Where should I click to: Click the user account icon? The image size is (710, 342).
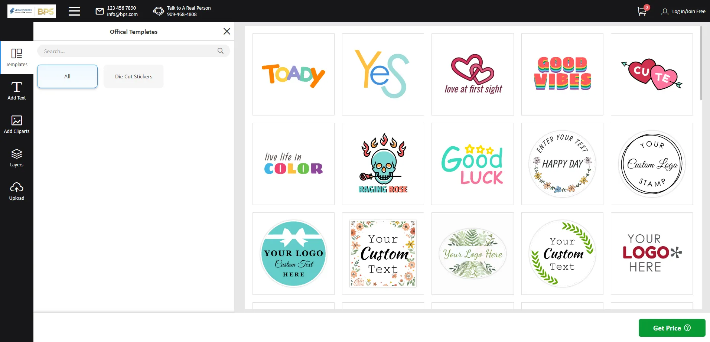coord(664,12)
